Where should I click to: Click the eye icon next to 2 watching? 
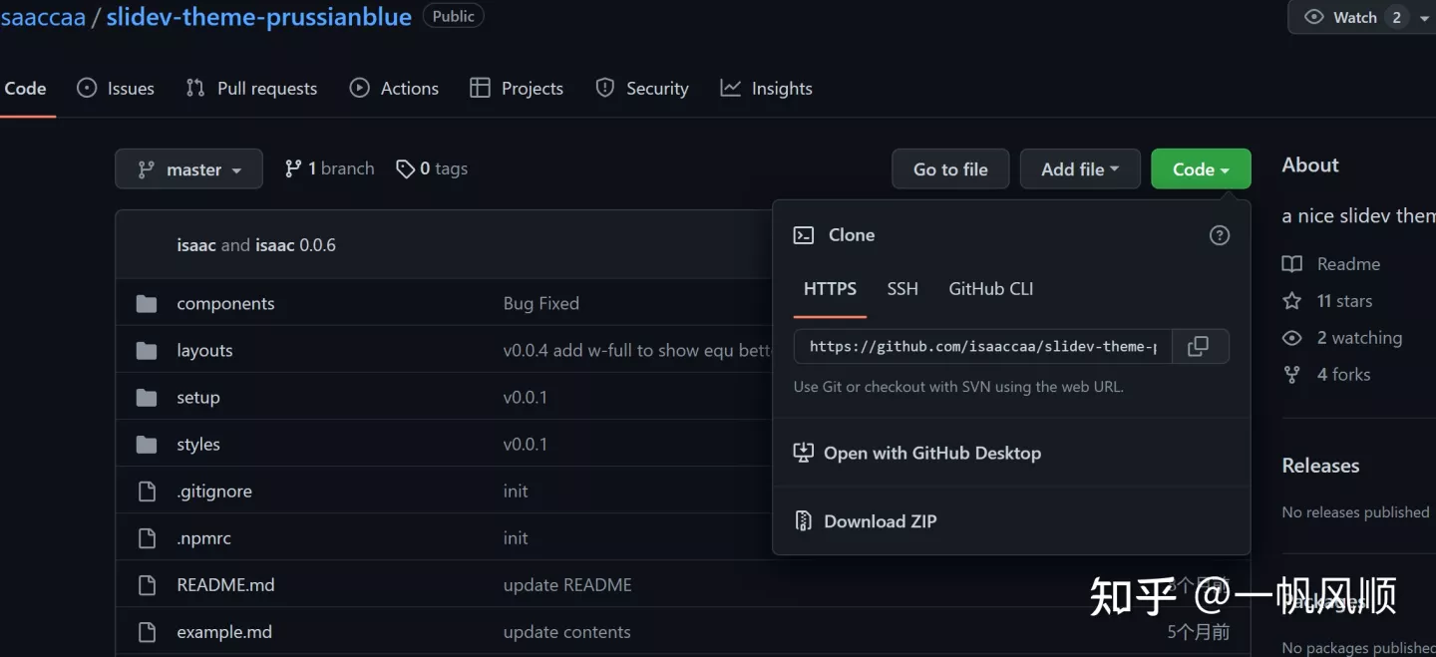point(1292,338)
